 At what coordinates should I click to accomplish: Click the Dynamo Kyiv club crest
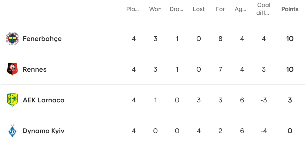click(12, 131)
